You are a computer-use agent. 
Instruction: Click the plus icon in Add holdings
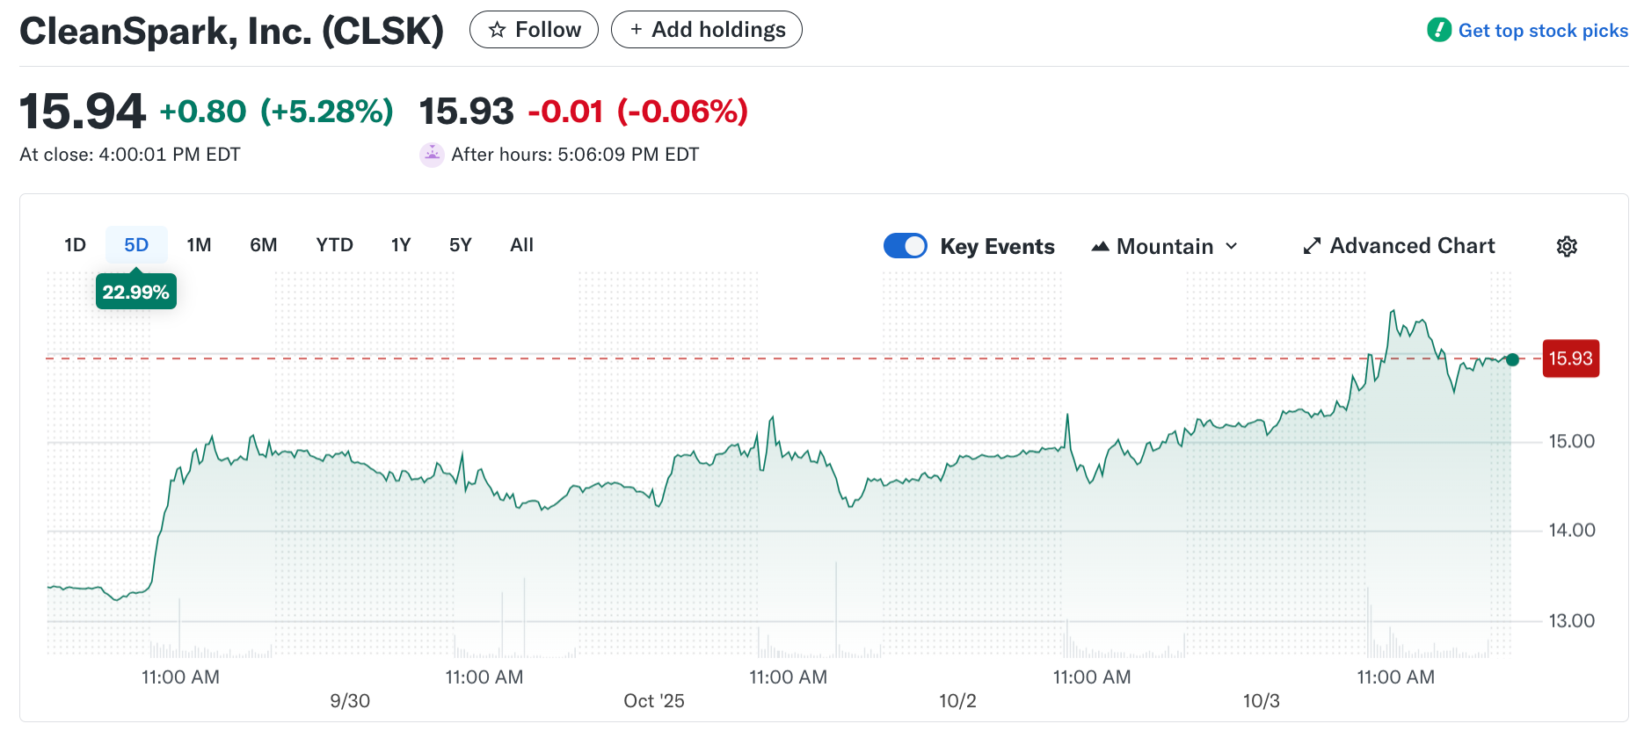pyautogui.click(x=637, y=30)
